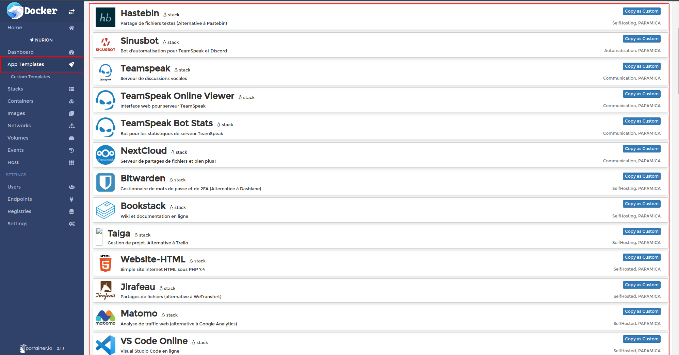Copy Teamspeak template as custom
The height and width of the screenshot is (355, 679).
641,66
